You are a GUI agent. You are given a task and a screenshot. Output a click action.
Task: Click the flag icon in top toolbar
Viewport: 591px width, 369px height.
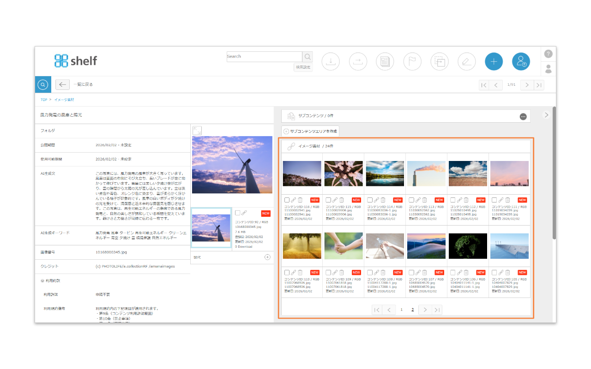[x=412, y=61]
